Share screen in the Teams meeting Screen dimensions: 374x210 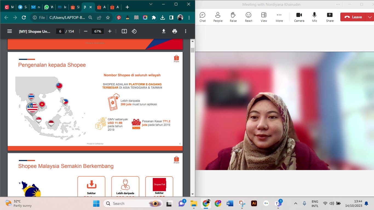click(x=330, y=17)
